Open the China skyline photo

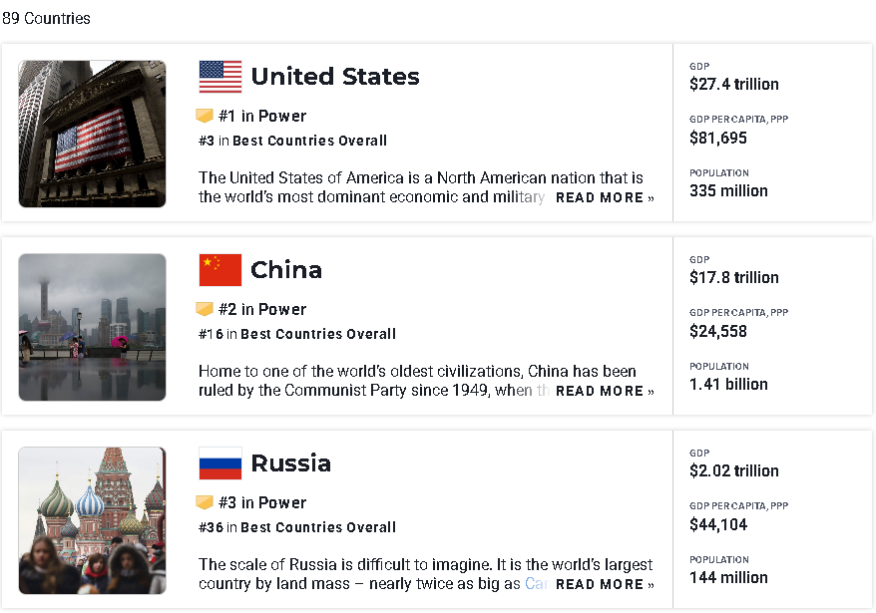tap(92, 327)
